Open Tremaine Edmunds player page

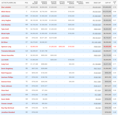pos(8,51)
